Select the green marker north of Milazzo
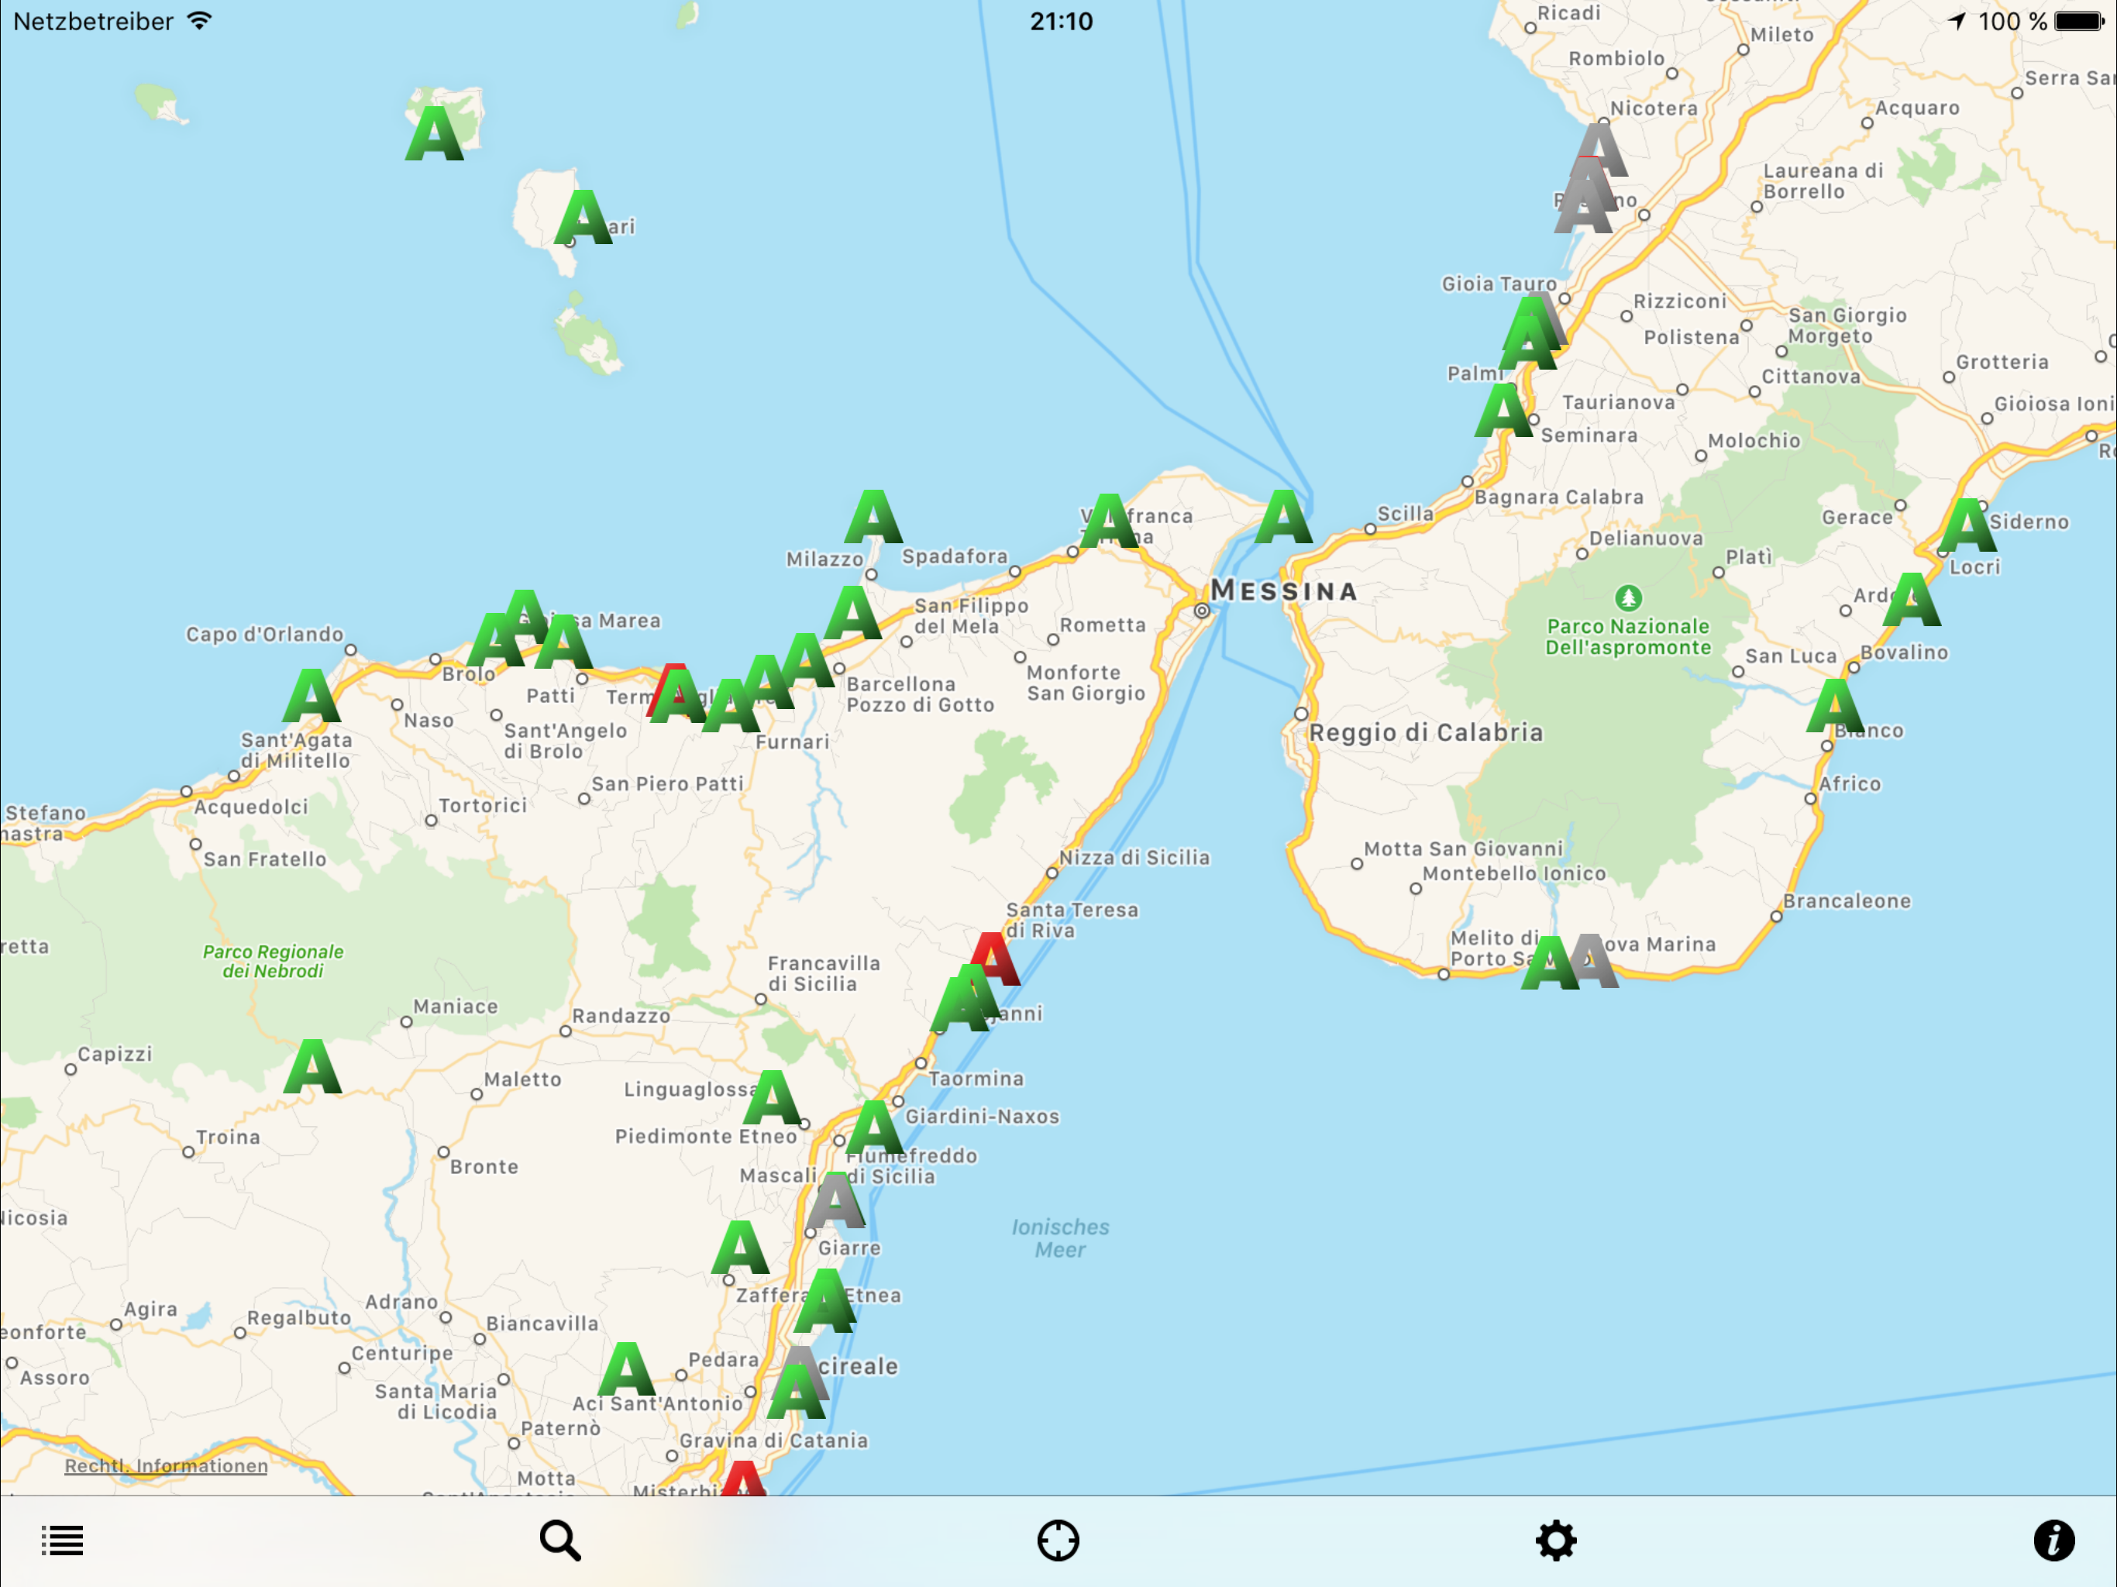The image size is (2117, 1587). point(873,517)
